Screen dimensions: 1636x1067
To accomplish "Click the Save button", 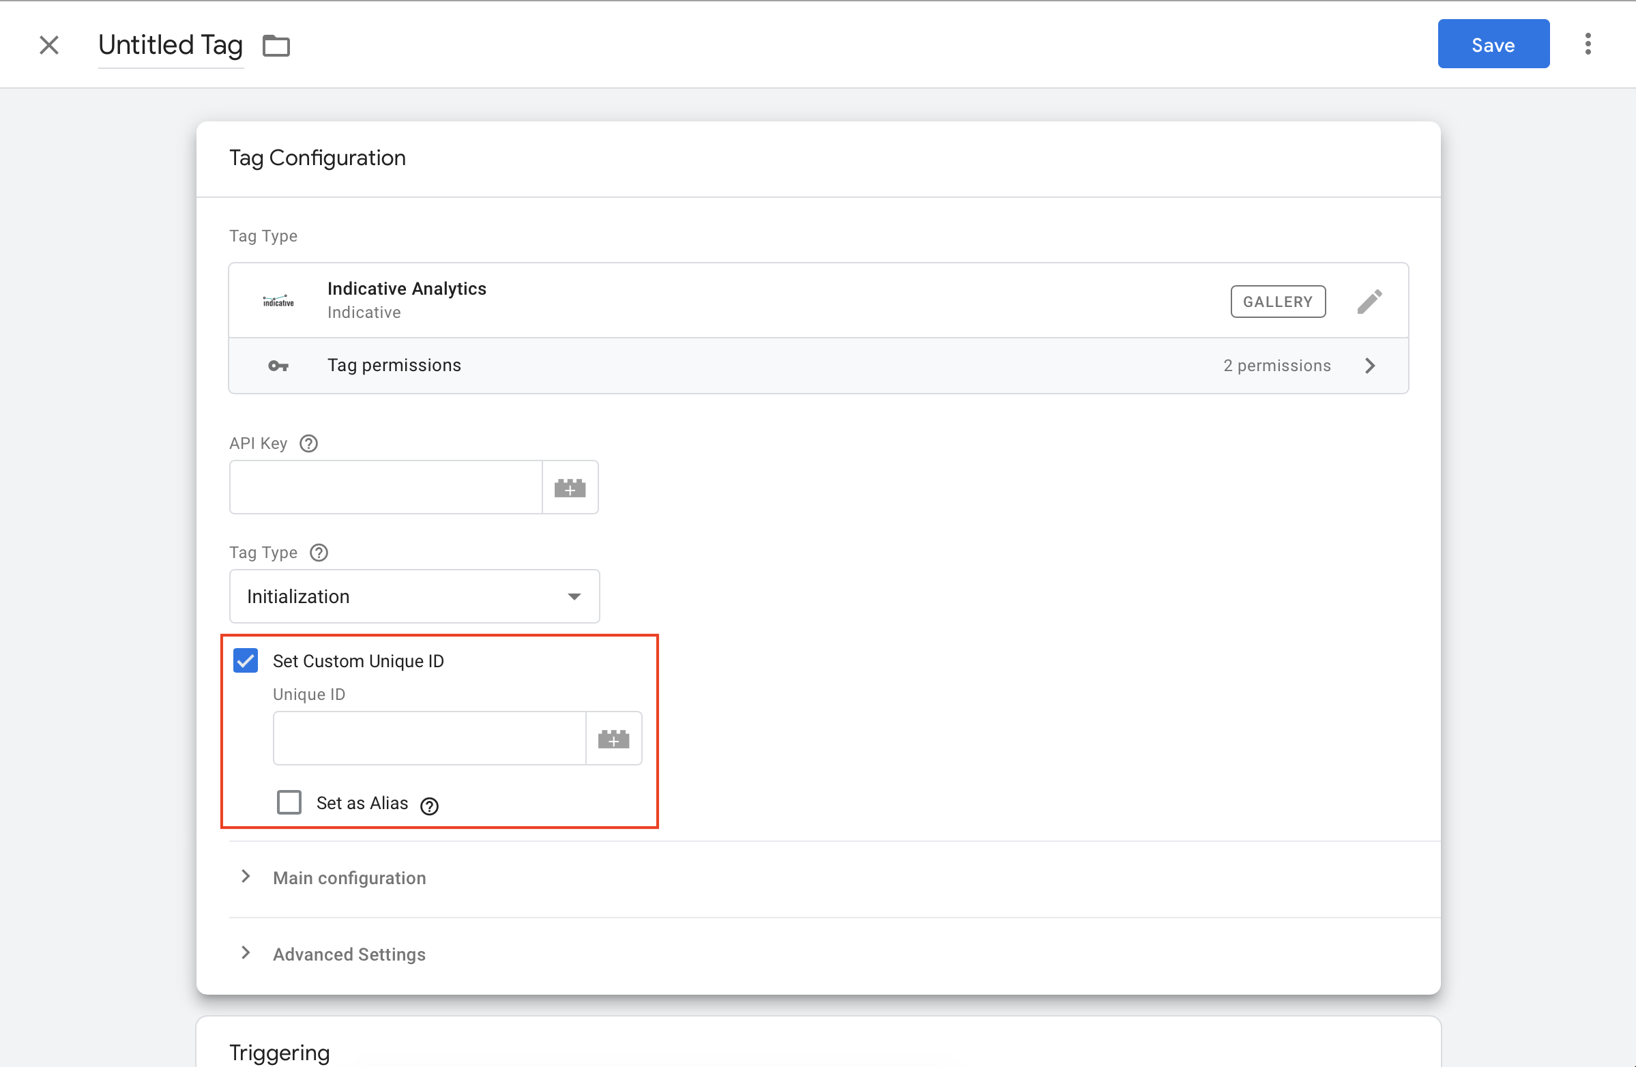I will (1492, 44).
